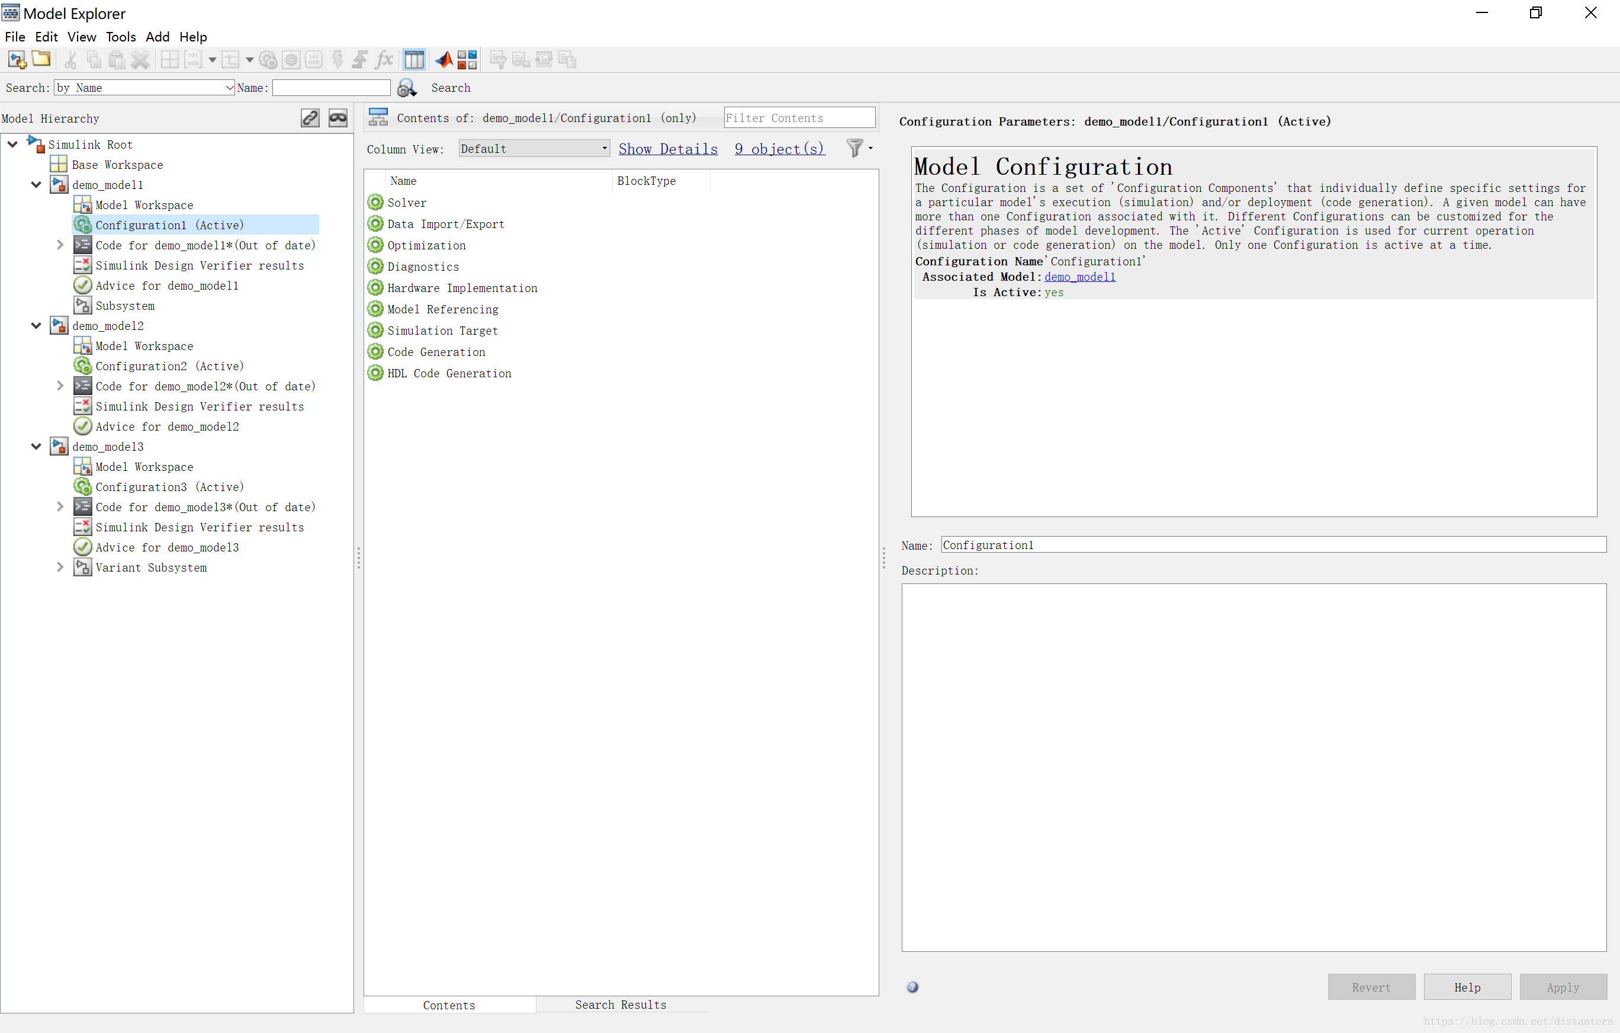Click the new model toolbar icon

18,60
